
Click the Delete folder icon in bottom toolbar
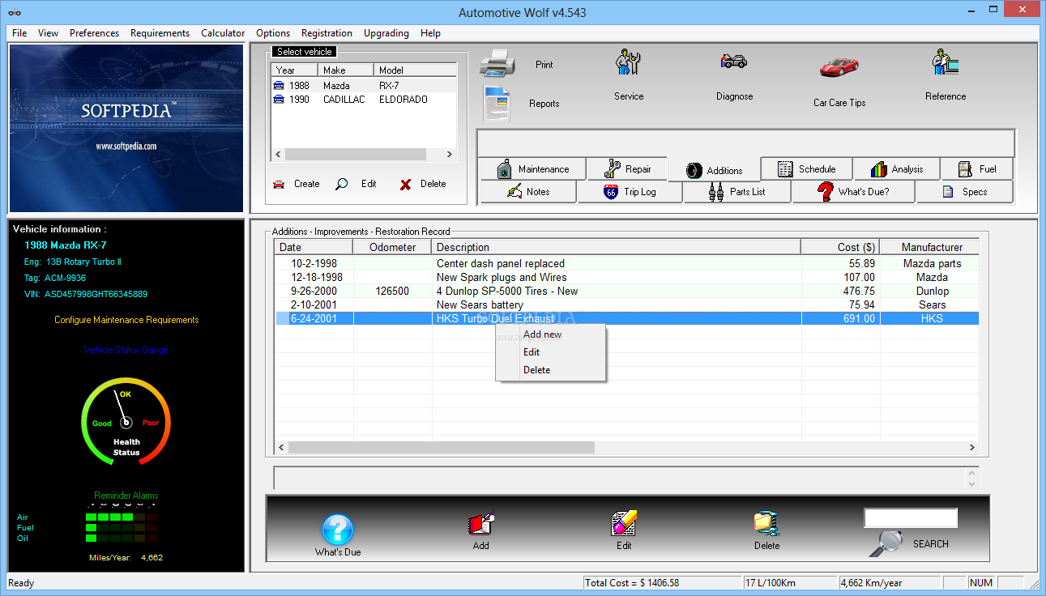point(766,523)
